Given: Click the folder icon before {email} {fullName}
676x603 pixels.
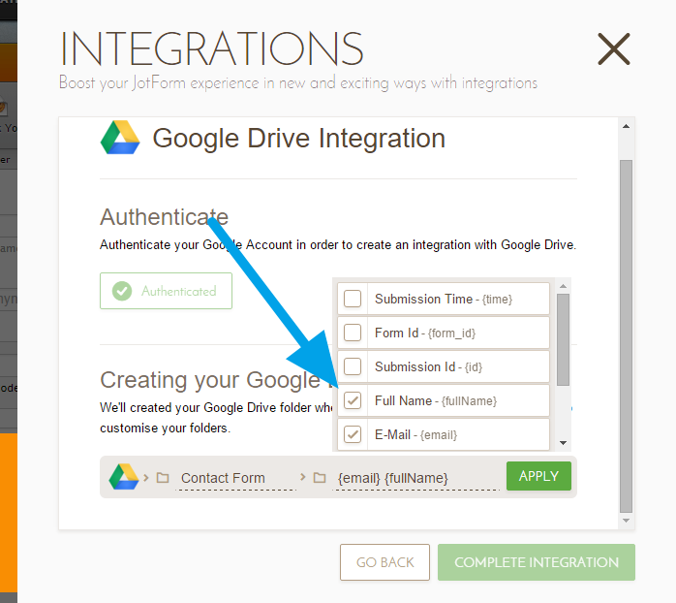Looking at the screenshot, I should [x=320, y=478].
